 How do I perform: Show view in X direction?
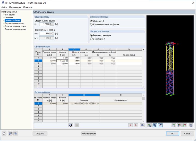[174, 125]
